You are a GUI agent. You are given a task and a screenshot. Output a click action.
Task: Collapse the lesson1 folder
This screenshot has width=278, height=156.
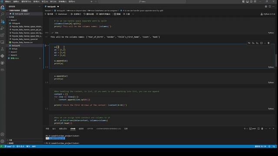pyautogui.click(x=14, y=20)
